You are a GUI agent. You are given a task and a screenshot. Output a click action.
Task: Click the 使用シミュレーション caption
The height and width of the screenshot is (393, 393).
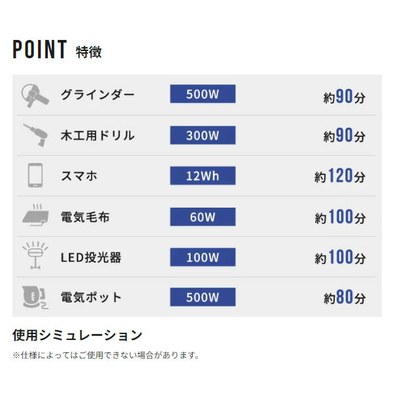pos(77,335)
